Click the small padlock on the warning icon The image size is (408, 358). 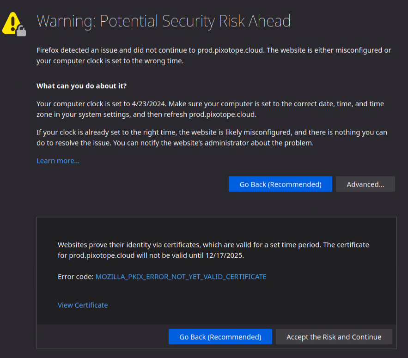point(21,31)
